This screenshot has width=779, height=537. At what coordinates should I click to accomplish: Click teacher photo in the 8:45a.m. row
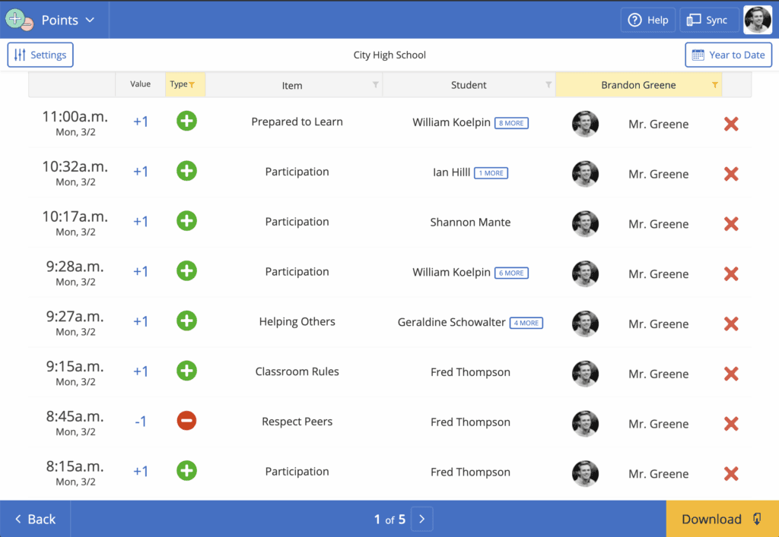tap(585, 424)
